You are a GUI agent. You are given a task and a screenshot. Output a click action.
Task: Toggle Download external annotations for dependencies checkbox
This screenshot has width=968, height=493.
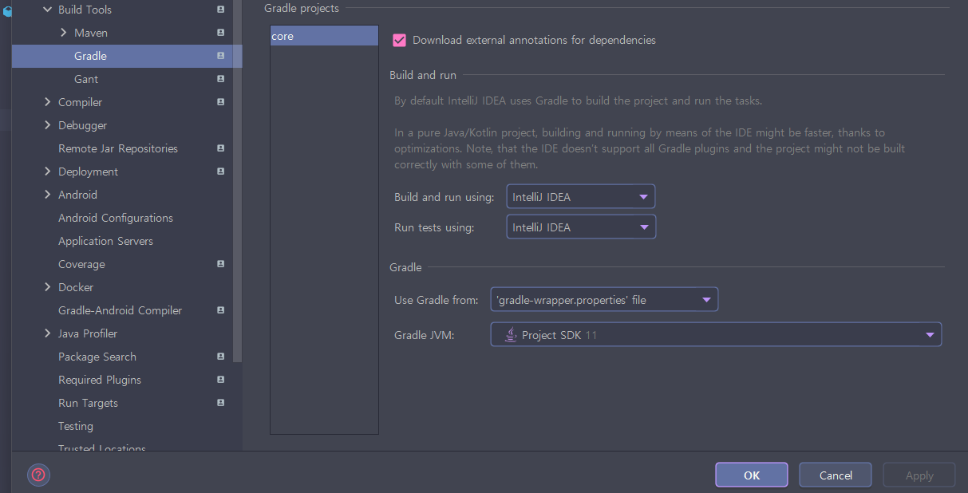[x=399, y=40]
